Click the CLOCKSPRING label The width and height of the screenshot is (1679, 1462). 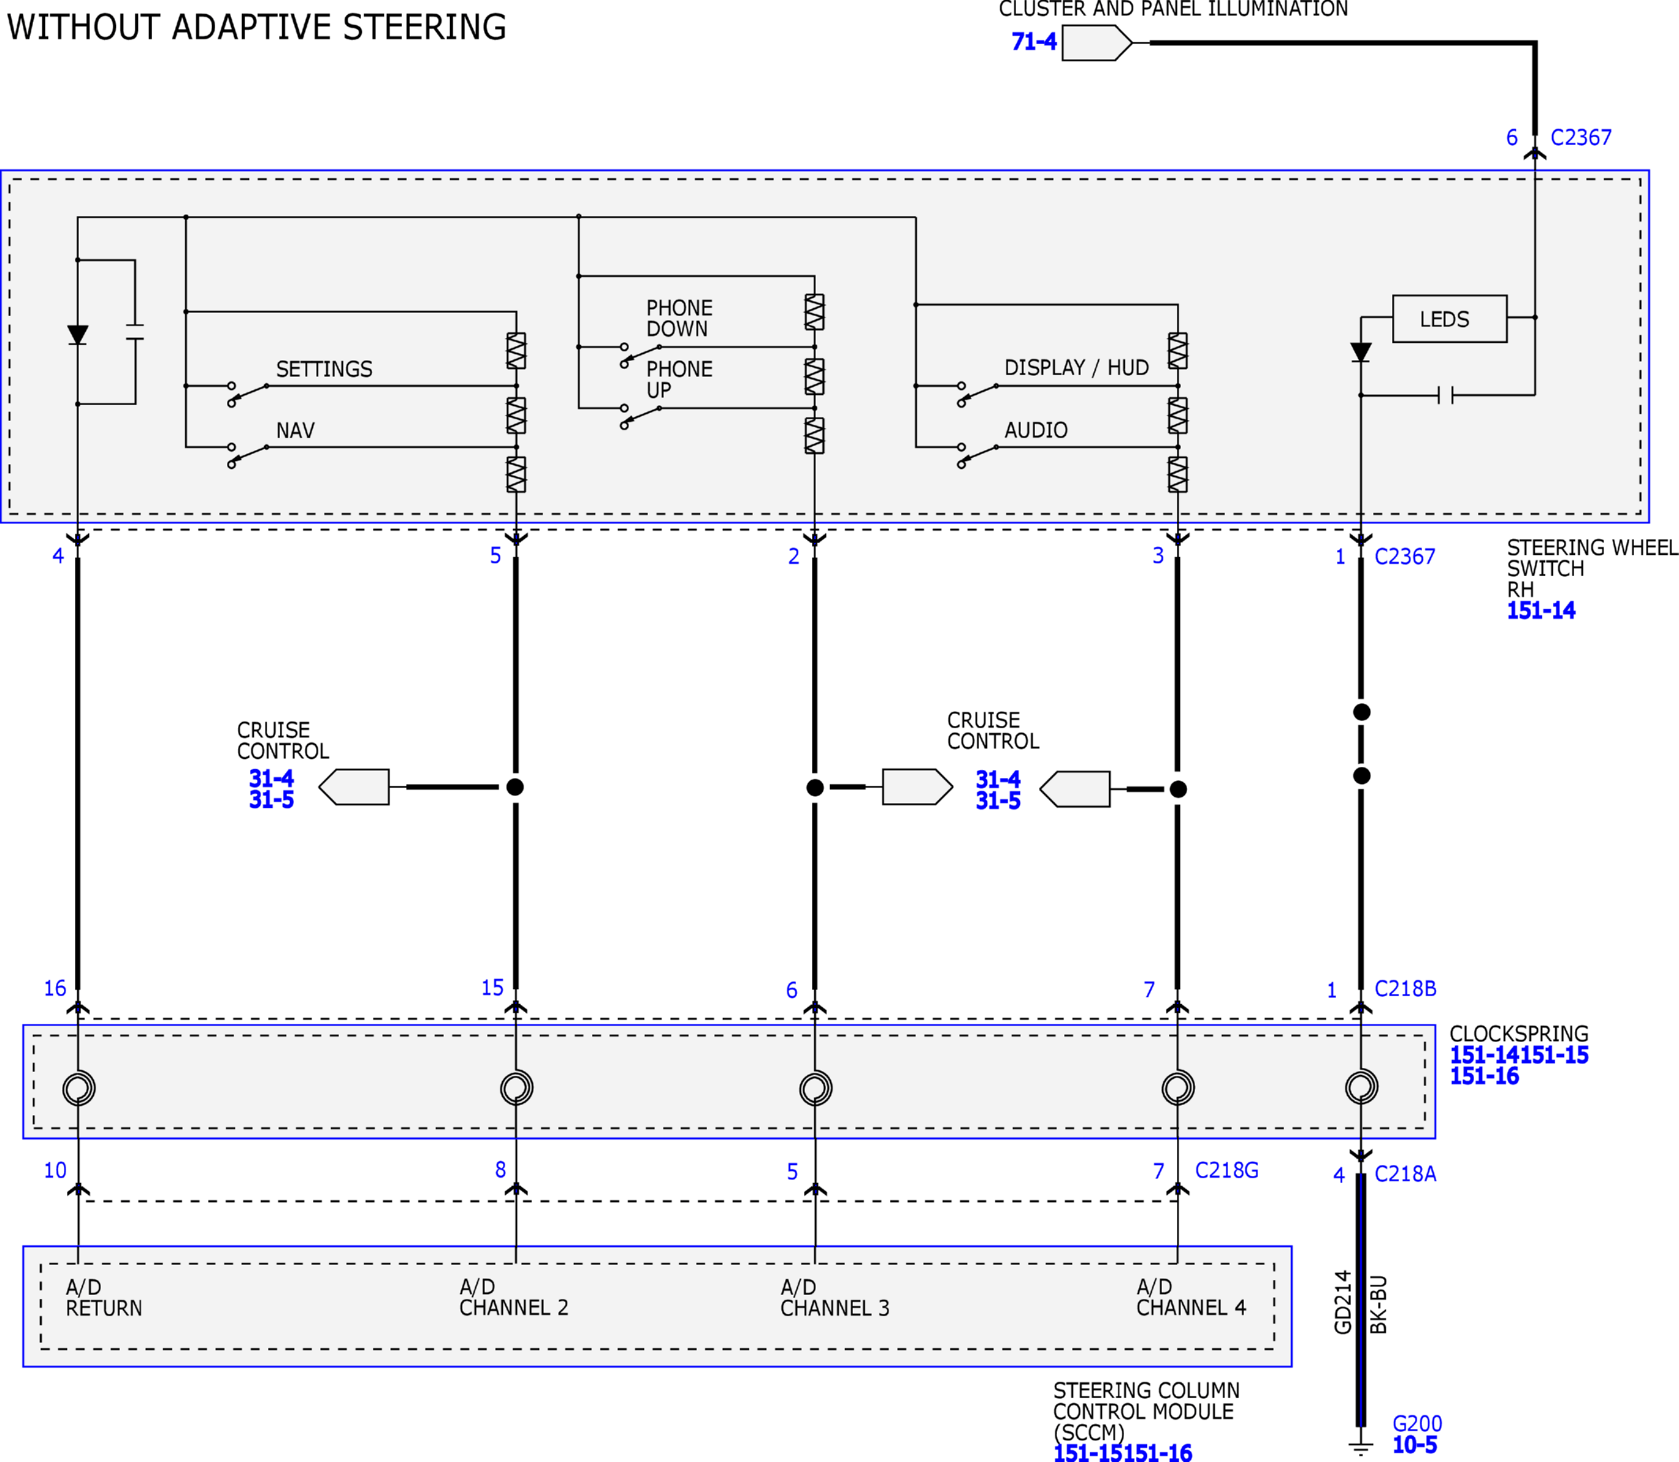pyautogui.click(x=1519, y=1034)
